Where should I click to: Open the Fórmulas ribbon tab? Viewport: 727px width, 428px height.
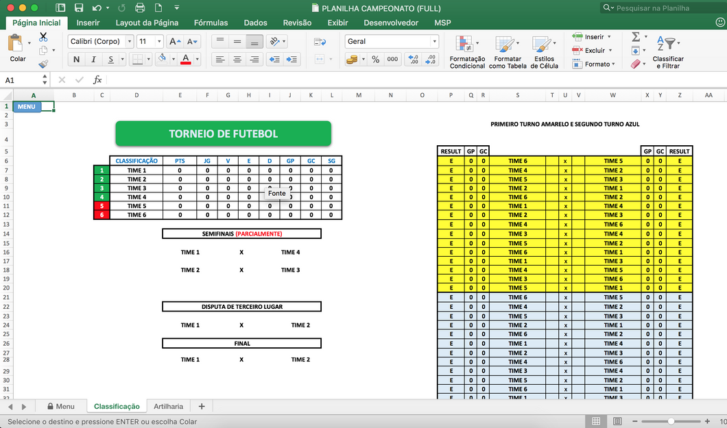click(x=211, y=23)
